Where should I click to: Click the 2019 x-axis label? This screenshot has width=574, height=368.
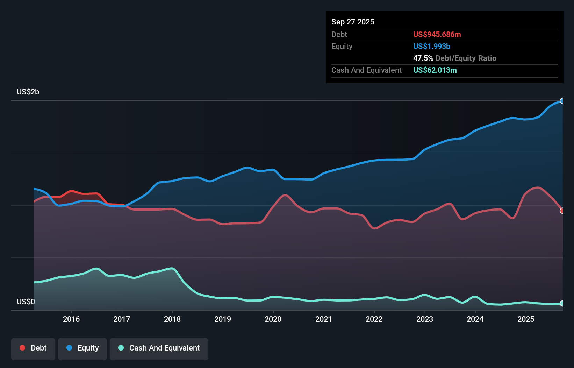[x=223, y=319]
